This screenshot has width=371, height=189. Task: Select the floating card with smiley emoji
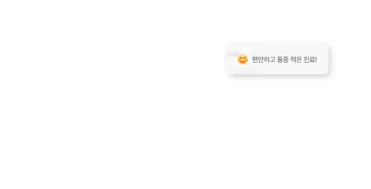(x=278, y=59)
